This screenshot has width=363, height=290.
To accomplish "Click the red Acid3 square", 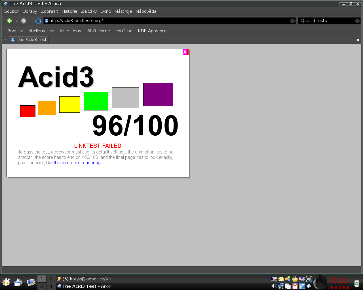I will (28, 111).
